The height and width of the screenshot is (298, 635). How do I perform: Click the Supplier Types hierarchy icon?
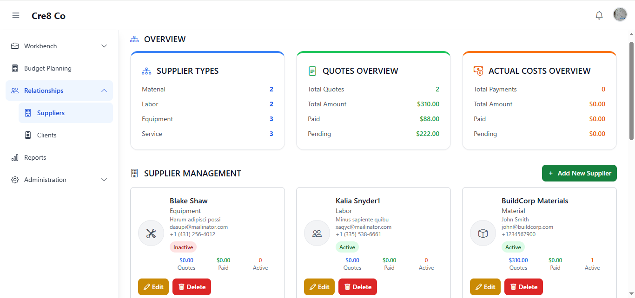point(146,71)
